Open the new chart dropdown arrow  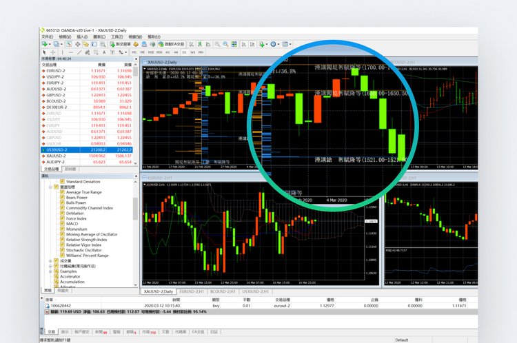[50, 44]
